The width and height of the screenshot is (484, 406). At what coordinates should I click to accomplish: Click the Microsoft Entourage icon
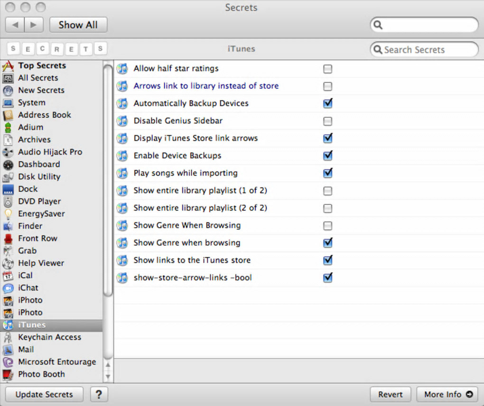coord(8,362)
